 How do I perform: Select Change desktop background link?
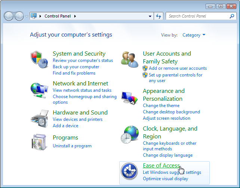click(x=171, y=112)
